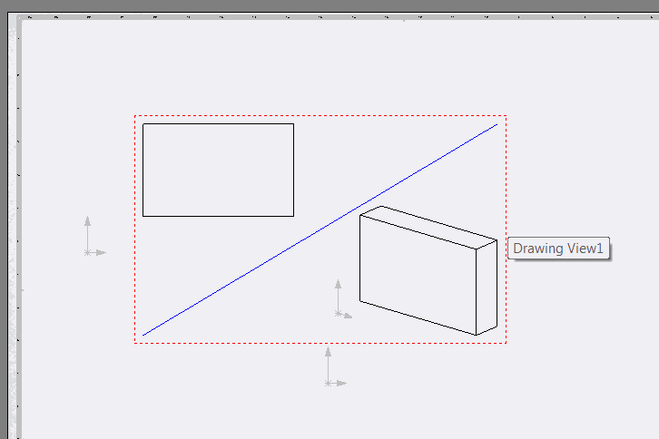Select the red dashed view boundary top edge
Image resolution: width=659 pixels, height=439 pixels.
pos(320,115)
